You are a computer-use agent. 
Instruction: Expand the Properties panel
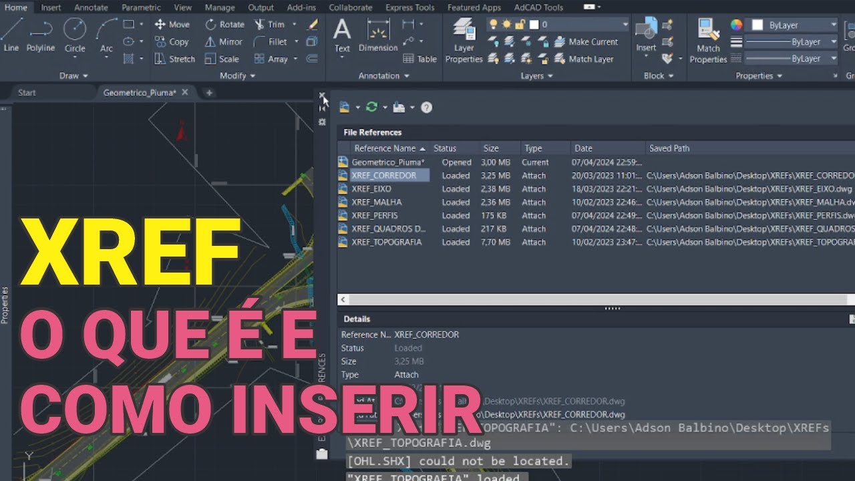pyautogui.click(x=759, y=75)
